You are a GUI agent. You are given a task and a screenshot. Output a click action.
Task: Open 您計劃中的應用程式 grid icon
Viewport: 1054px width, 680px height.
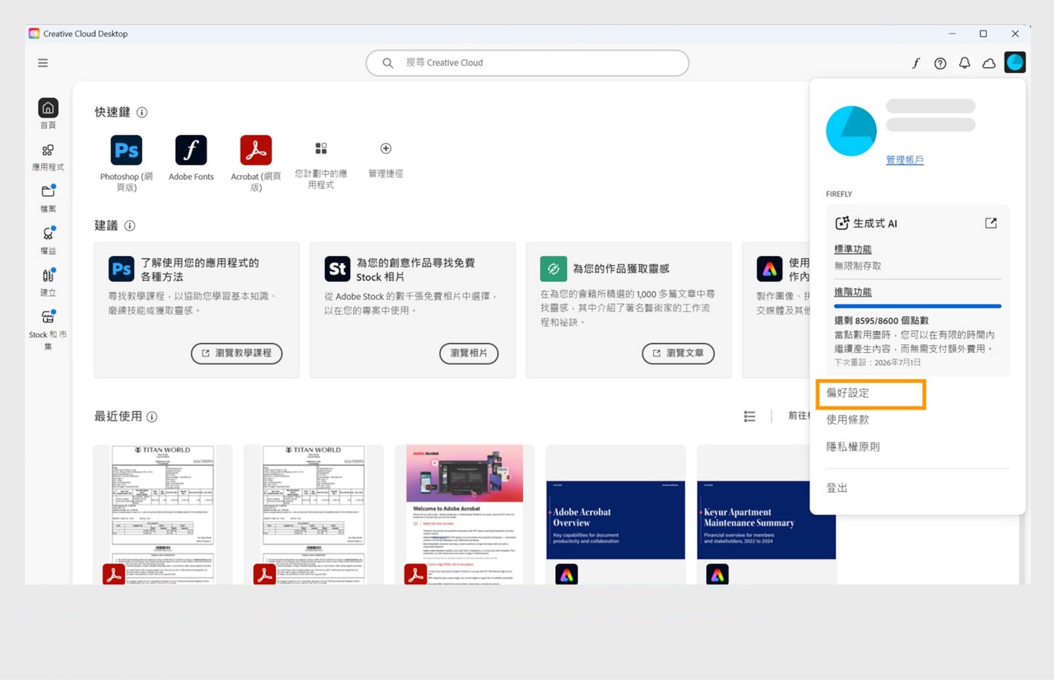321,148
